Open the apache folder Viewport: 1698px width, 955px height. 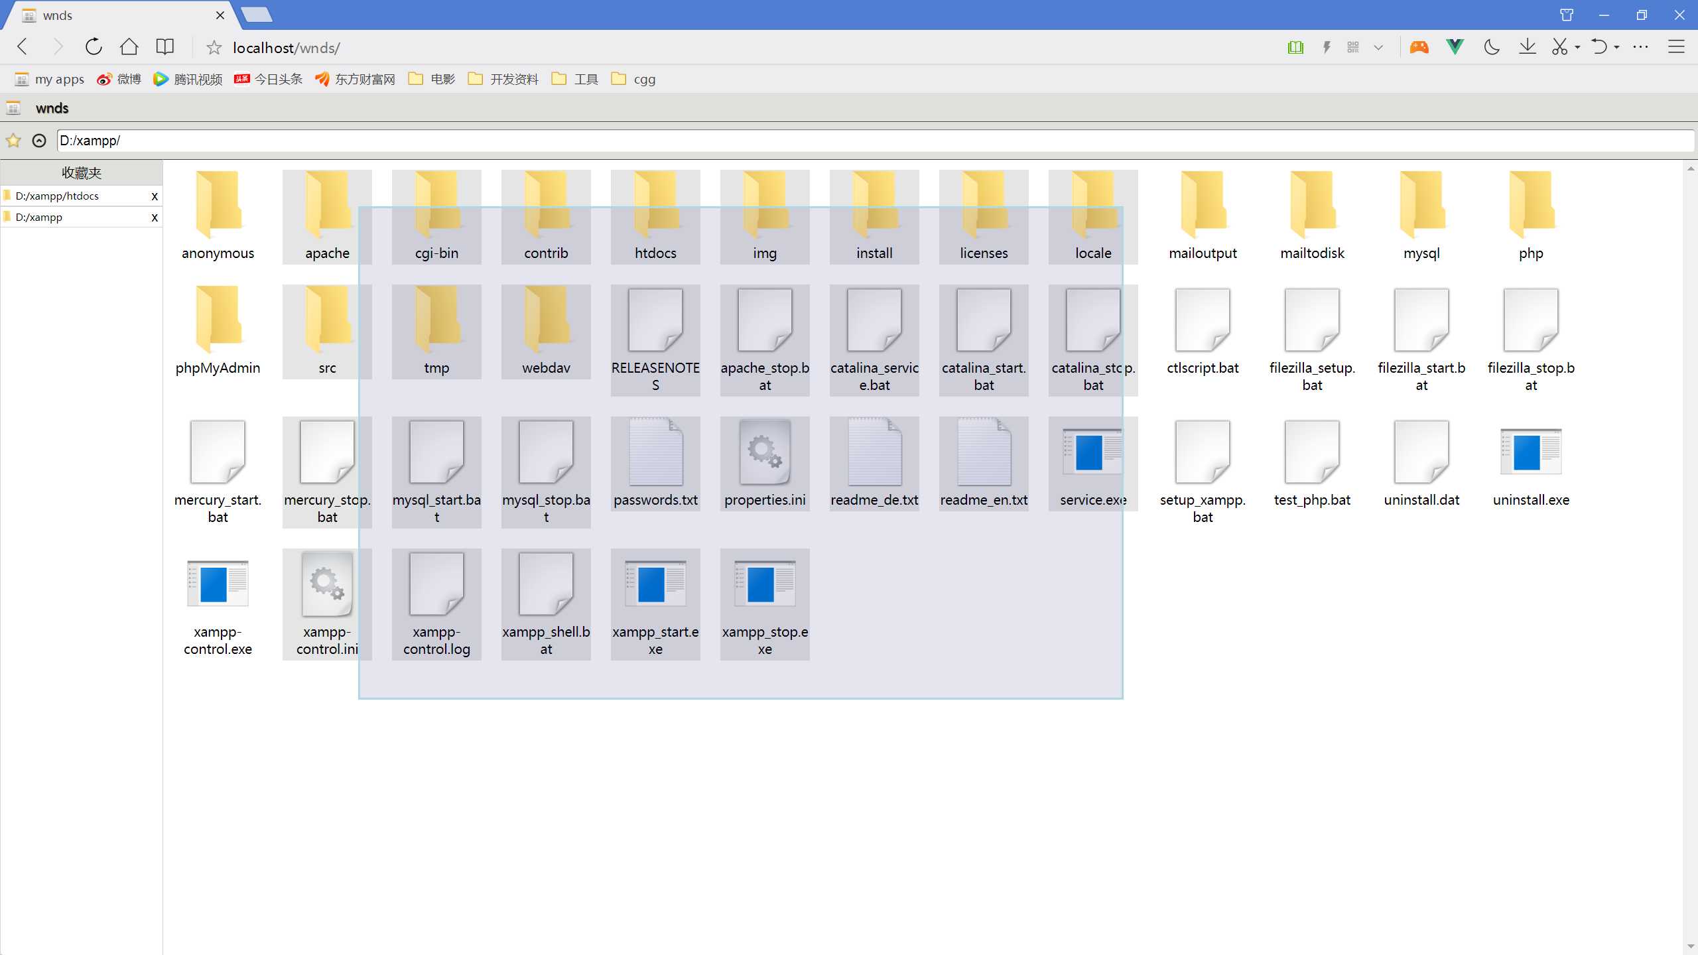[327, 217]
